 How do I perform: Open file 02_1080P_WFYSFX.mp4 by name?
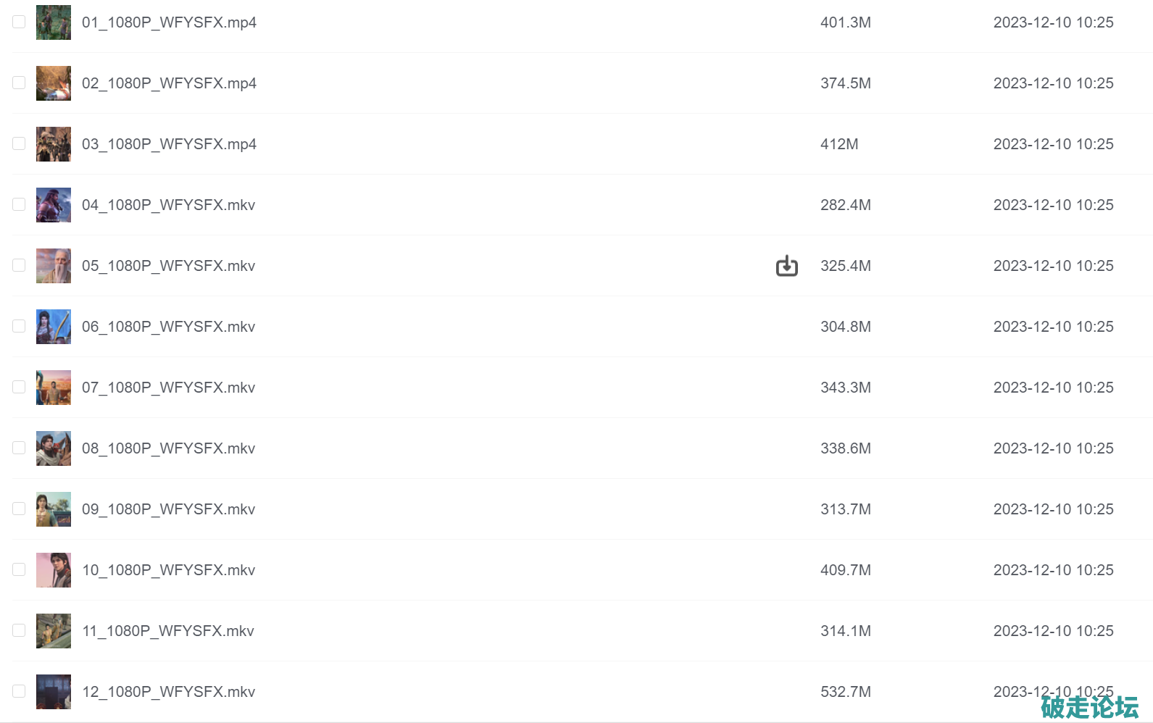[x=169, y=83]
